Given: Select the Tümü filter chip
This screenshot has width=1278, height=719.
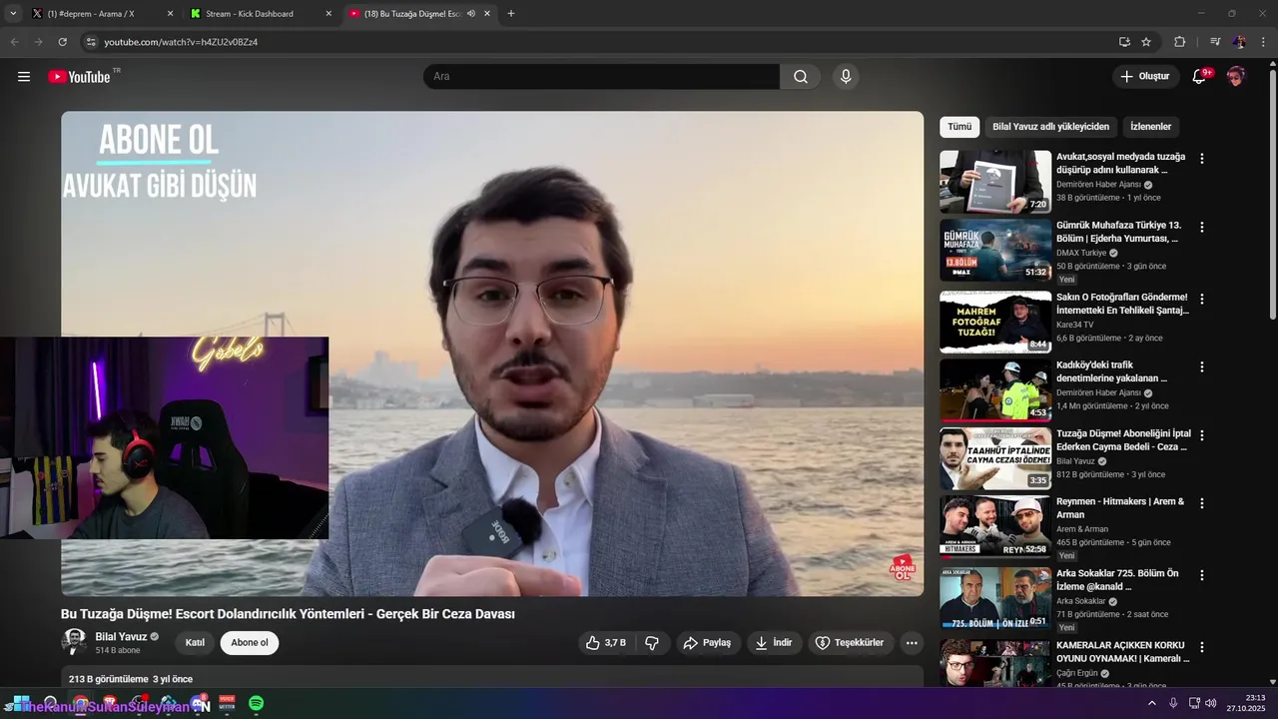Looking at the screenshot, I should coord(959,127).
